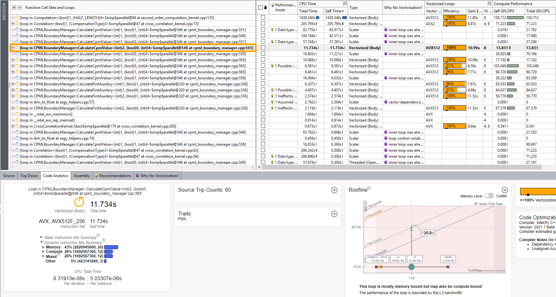Open the Recommendations tab
556x297 pixels.
tap(113, 176)
